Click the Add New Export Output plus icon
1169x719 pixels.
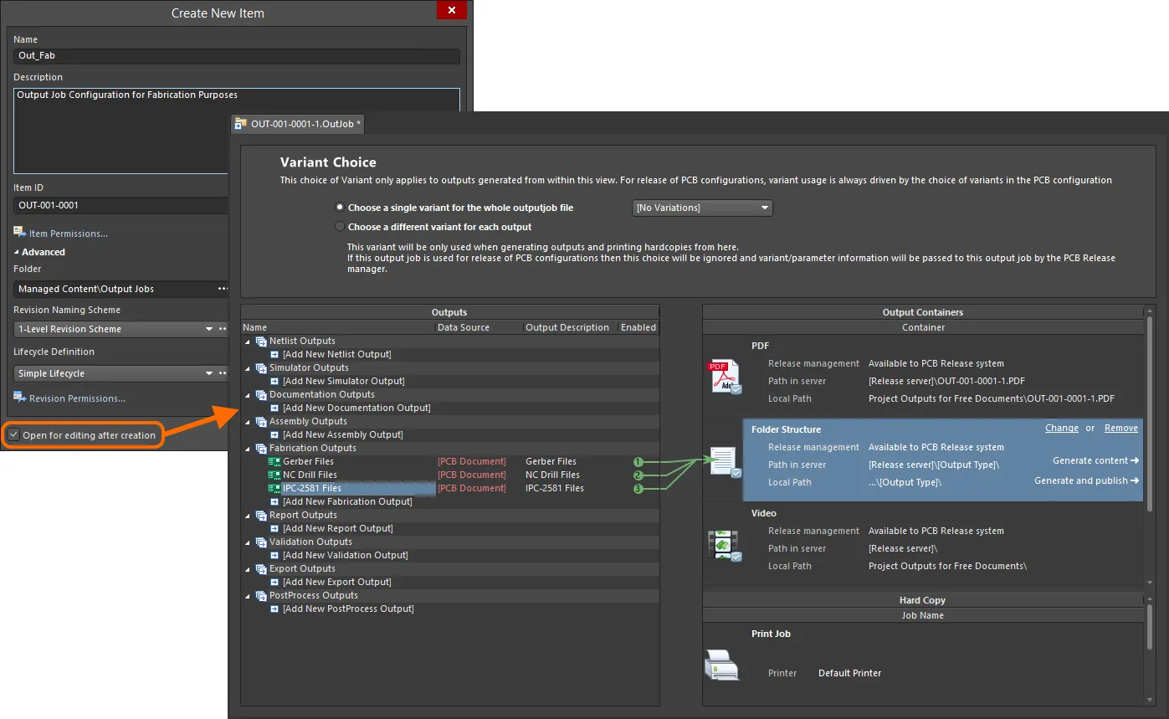(x=274, y=583)
